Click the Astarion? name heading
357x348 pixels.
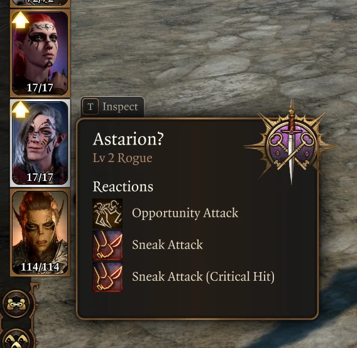(x=128, y=139)
